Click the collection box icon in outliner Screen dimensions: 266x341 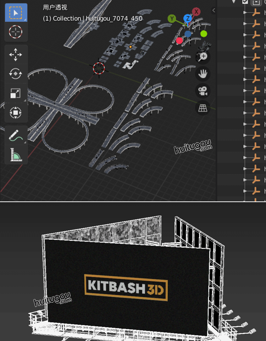[x=256, y=2]
